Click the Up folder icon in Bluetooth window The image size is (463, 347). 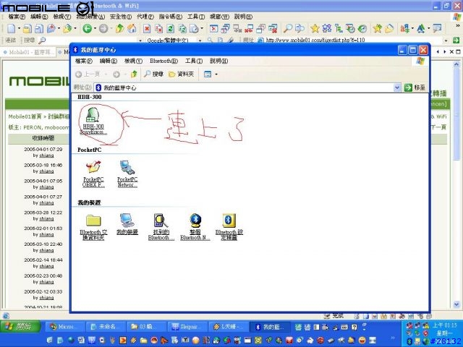coord(134,74)
